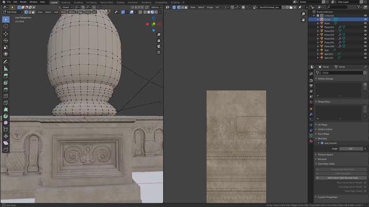Expand the UV Maps panel

[322, 125]
